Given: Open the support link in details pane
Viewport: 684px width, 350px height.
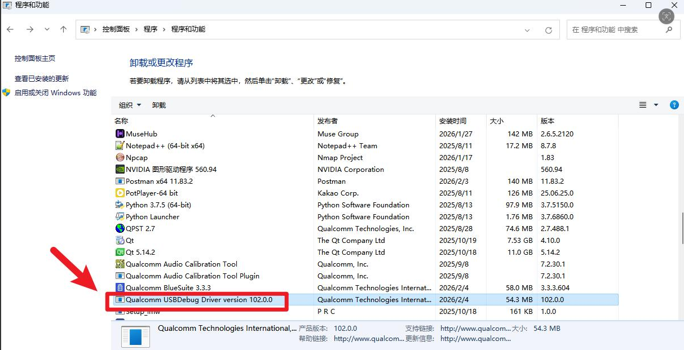Looking at the screenshot, I should [x=475, y=329].
